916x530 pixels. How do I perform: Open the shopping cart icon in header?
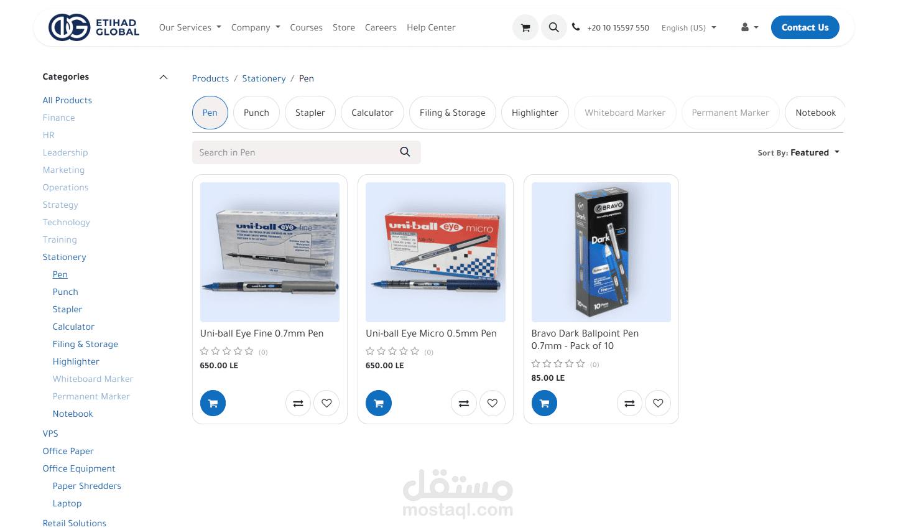pyautogui.click(x=525, y=27)
